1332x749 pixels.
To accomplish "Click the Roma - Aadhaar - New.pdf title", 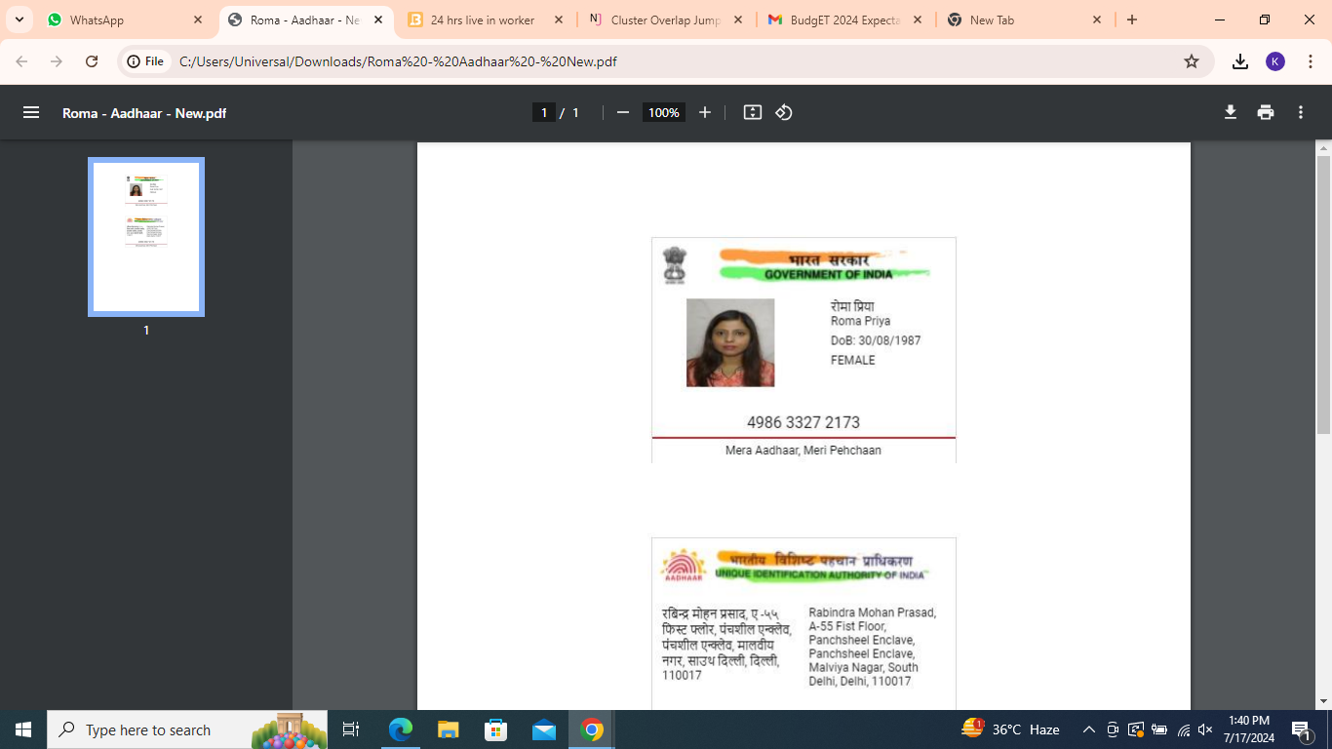I will 144,113.
